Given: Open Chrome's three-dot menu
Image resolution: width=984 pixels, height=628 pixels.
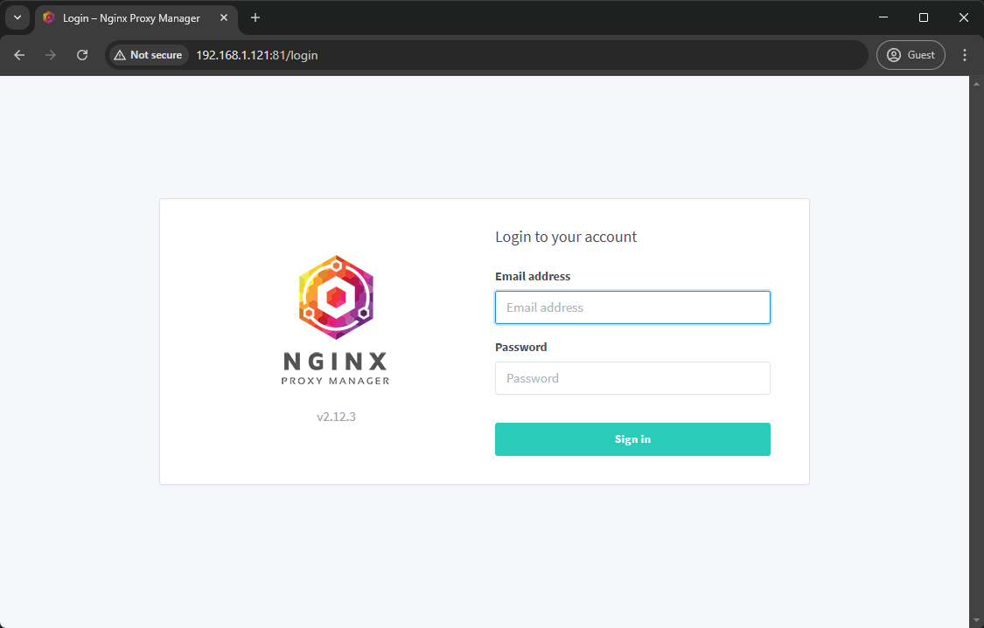Looking at the screenshot, I should (x=965, y=55).
